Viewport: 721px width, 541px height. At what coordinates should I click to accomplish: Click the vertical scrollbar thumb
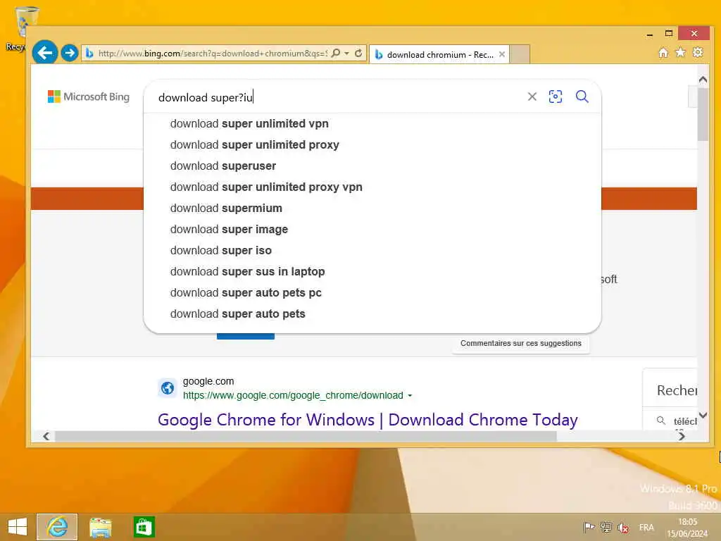(703, 114)
